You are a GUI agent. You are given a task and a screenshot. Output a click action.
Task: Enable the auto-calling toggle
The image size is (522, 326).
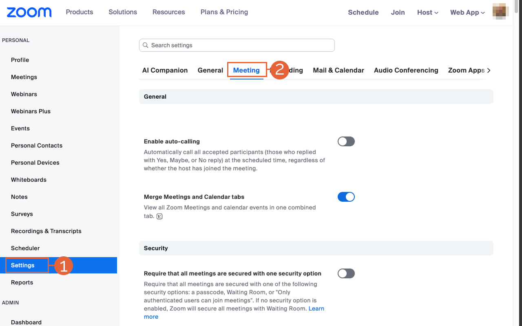click(346, 141)
